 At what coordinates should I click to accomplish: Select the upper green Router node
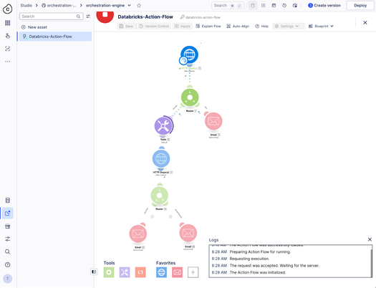click(x=190, y=97)
